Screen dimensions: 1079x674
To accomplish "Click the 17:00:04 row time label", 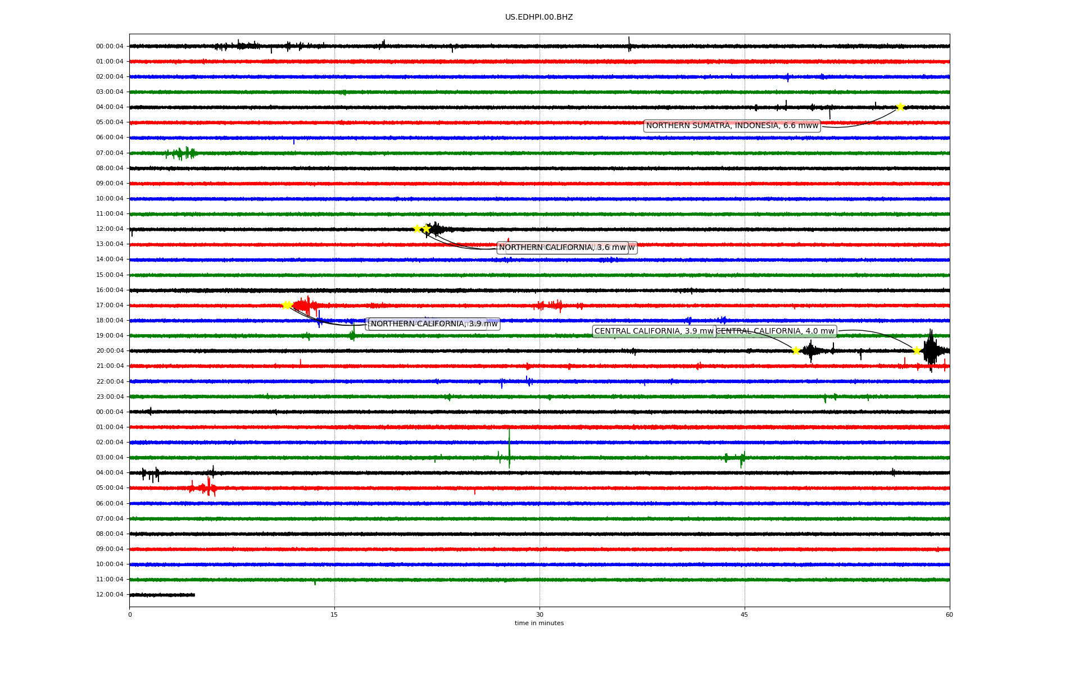I will 110,306.
